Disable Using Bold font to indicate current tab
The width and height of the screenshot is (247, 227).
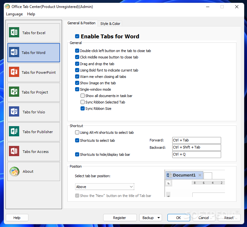[77, 70]
